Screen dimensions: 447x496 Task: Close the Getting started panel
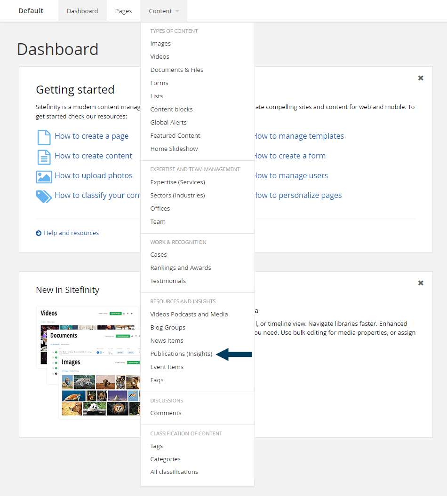tap(421, 78)
